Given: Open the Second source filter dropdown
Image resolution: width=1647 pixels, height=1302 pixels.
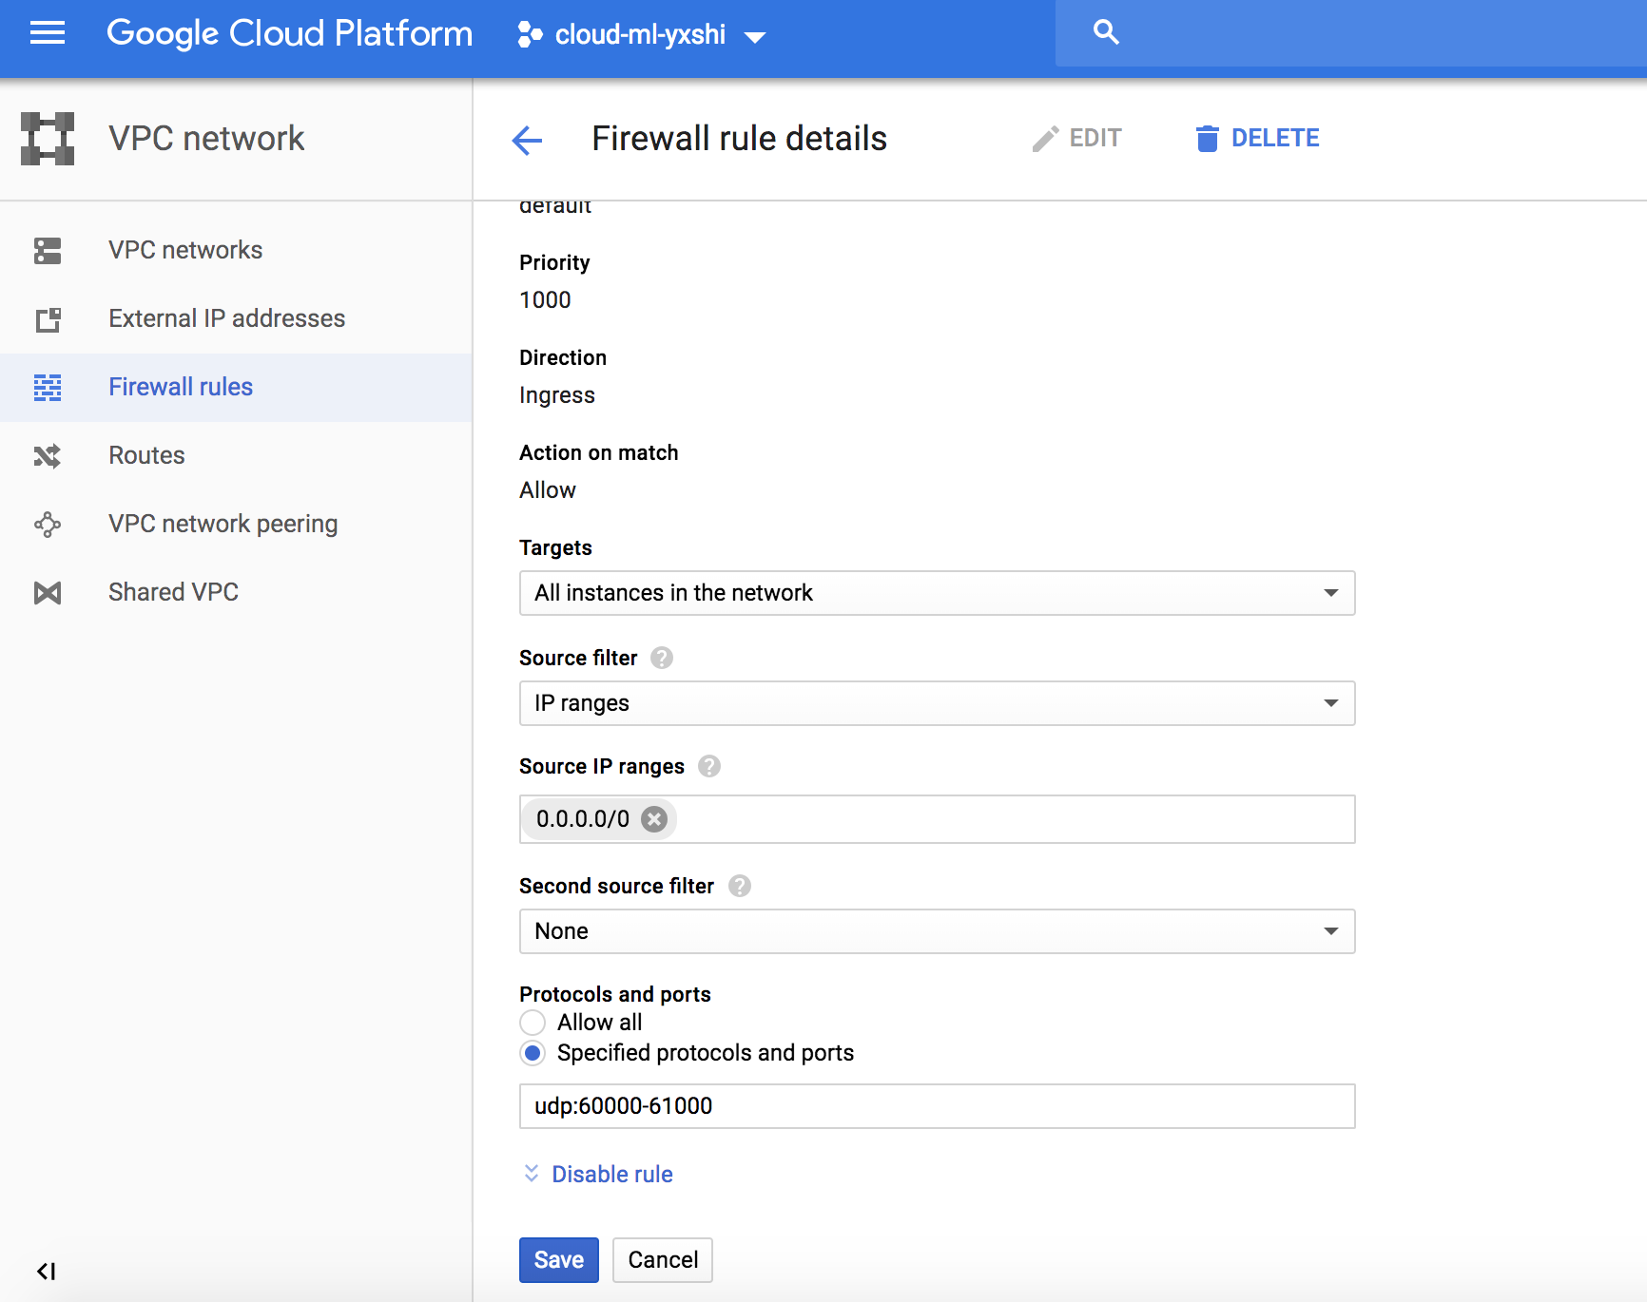Looking at the screenshot, I should pyautogui.click(x=938, y=931).
